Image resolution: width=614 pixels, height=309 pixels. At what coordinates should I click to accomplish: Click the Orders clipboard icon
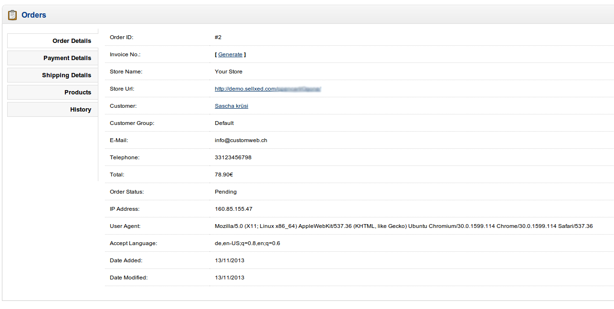pyautogui.click(x=12, y=15)
